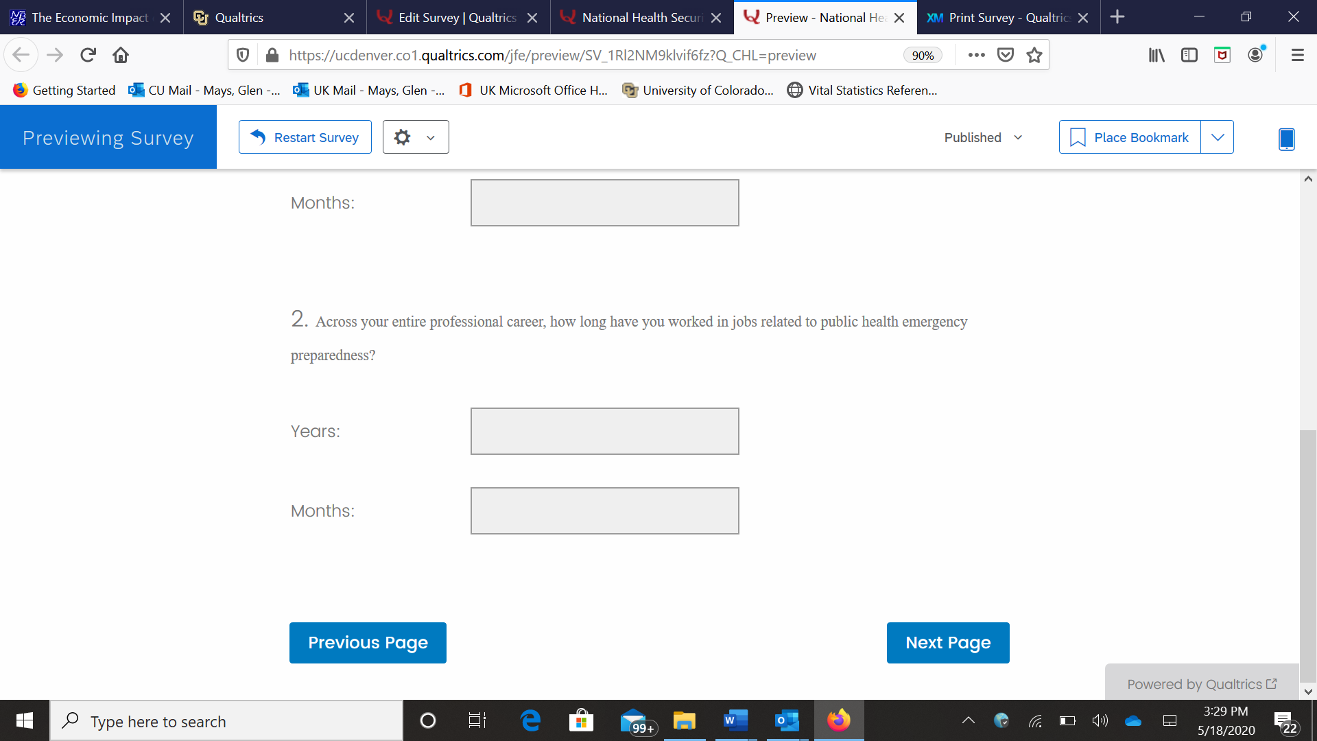Open page actions three-dot menu
The width and height of the screenshot is (1317, 741).
click(976, 55)
